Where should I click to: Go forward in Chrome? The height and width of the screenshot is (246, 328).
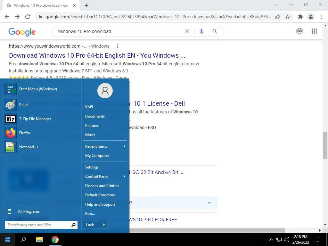point(17,17)
